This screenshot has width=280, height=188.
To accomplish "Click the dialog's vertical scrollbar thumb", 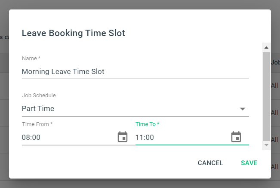I will [x=266, y=97].
